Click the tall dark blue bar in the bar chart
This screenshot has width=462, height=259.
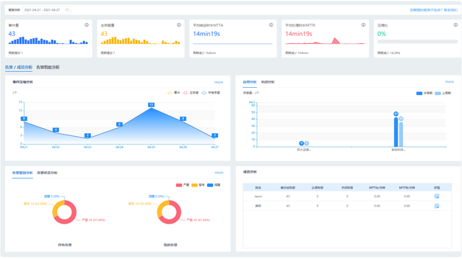[396, 132]
